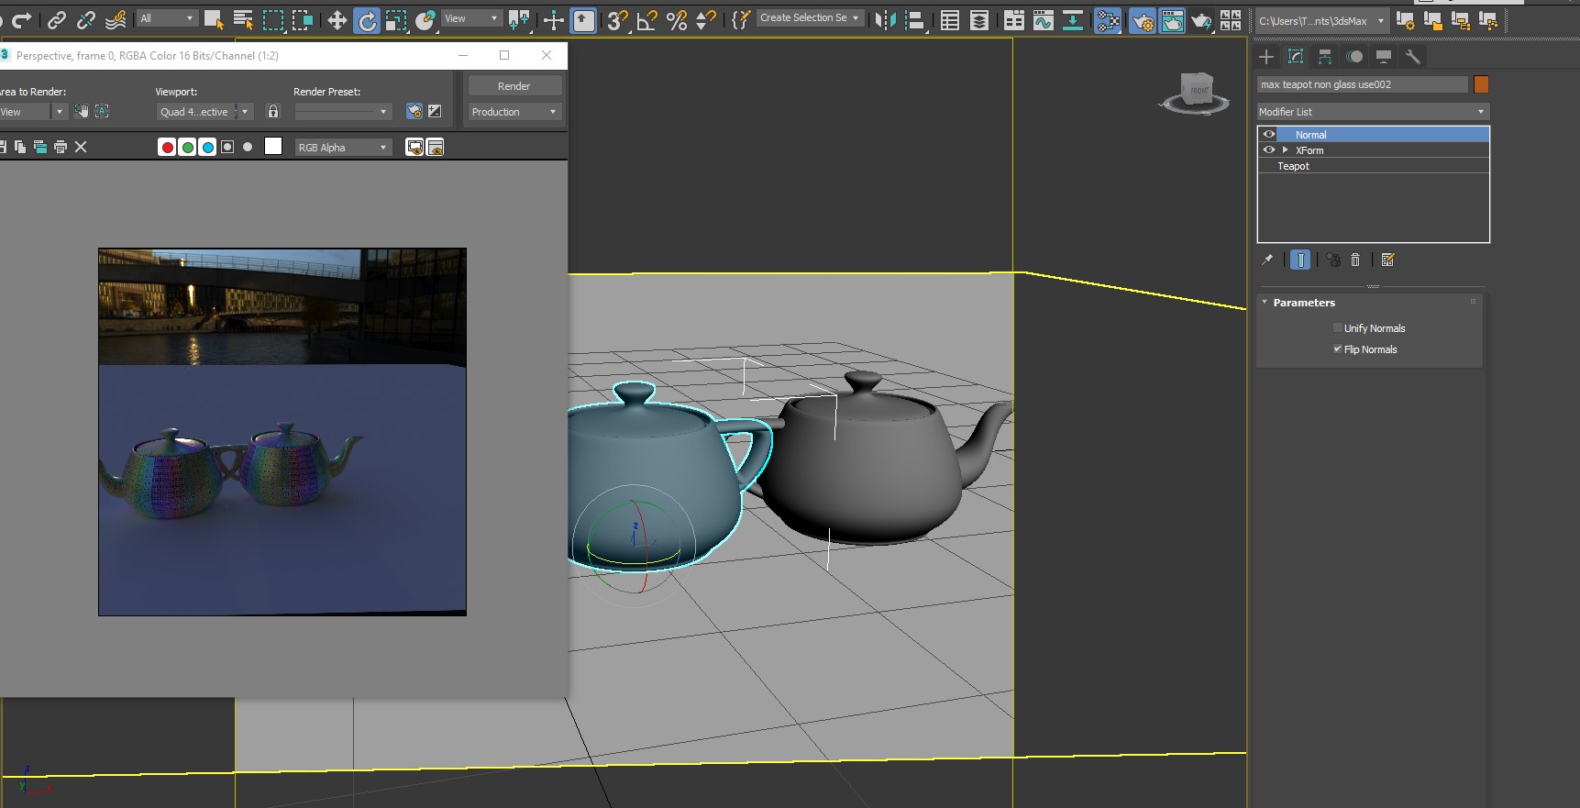Viewport: 1580px width, 808px height.
Task: Hide the XForm modifier with eye icon
Action: click(1269, 150)
